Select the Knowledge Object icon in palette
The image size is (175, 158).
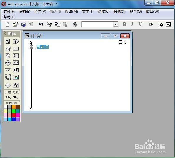point(16,85)
